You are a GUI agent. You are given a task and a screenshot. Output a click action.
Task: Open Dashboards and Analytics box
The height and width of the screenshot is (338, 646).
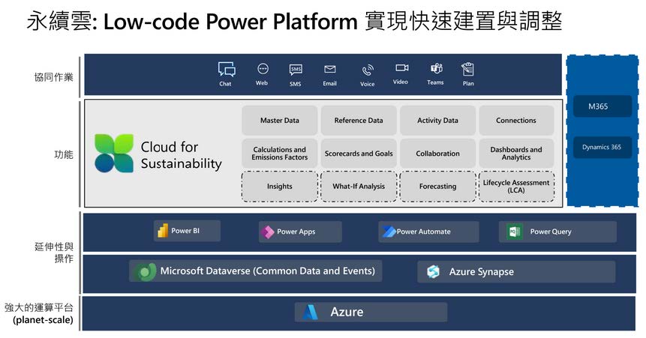[516, 153]
